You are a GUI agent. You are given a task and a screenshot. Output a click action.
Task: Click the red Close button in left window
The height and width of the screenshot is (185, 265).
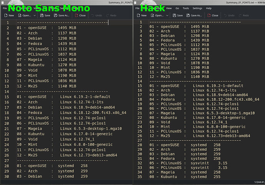click(x=80, y=15)
